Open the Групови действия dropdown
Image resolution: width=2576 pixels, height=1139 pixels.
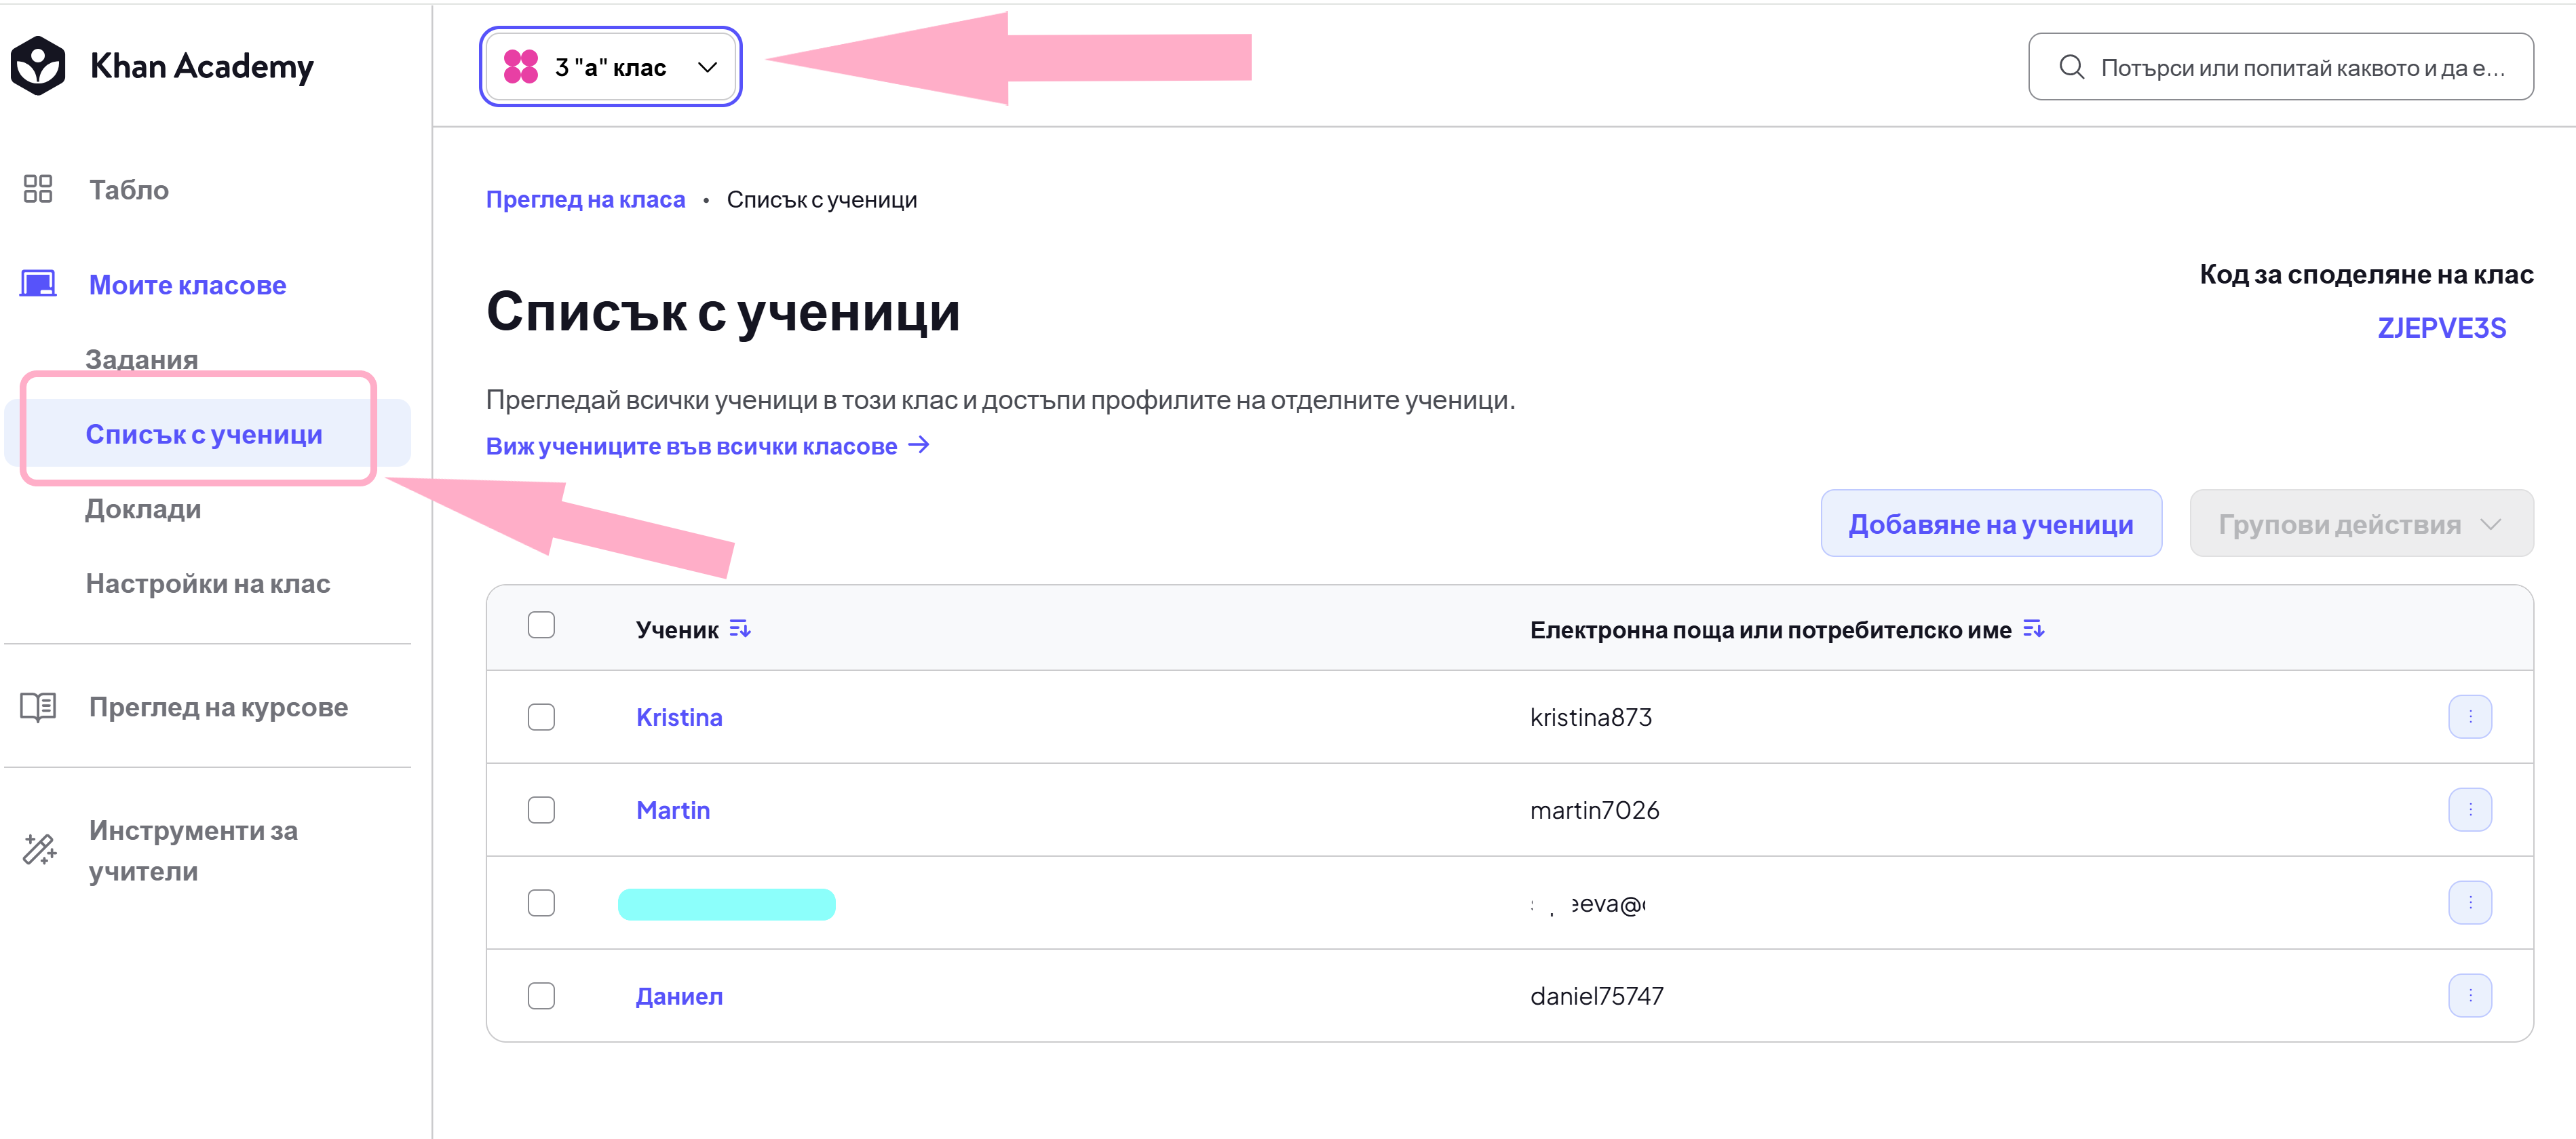(x=2360, y=523)
